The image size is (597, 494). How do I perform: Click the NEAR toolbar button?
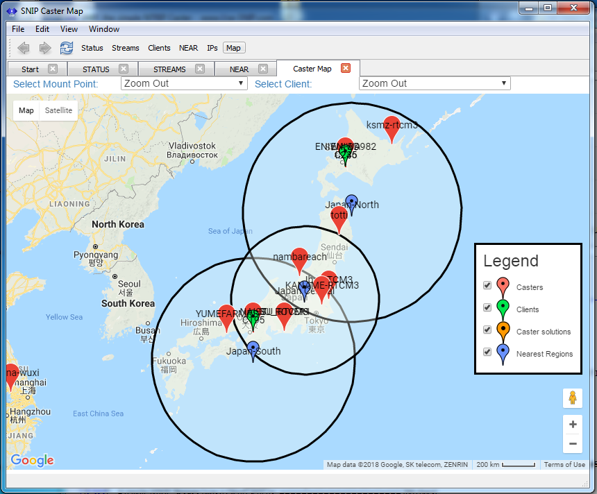[x=188, y=48]
